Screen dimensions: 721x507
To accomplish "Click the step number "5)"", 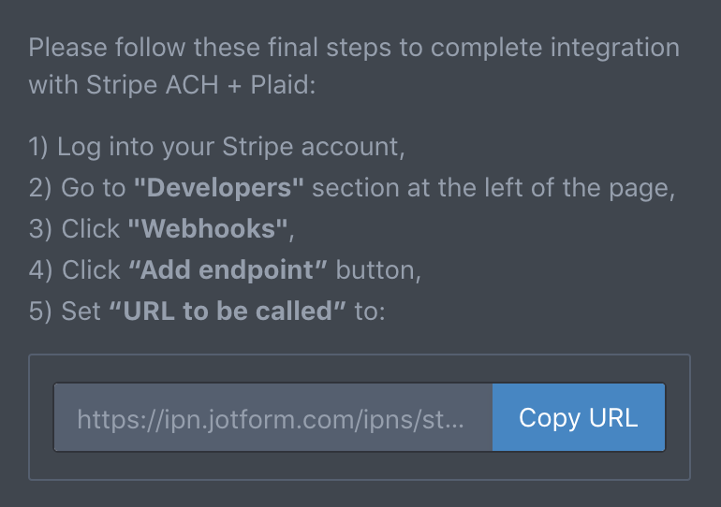I will pos(40,311).
